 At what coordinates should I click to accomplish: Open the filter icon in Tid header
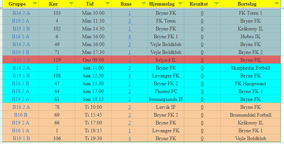coord(107,4)
